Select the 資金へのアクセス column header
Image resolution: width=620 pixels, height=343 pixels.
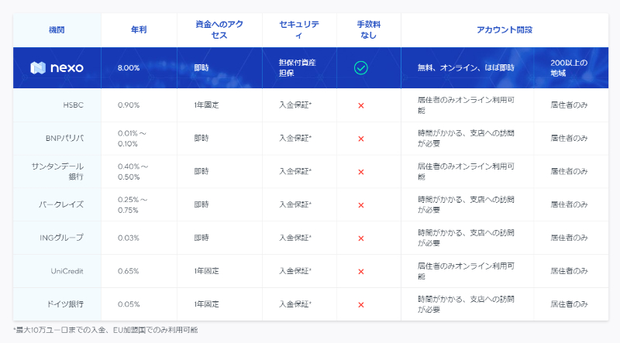coord(219,30)
